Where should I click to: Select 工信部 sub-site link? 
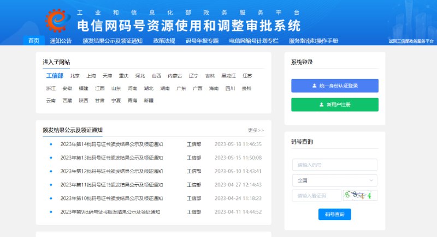[55, 76]
